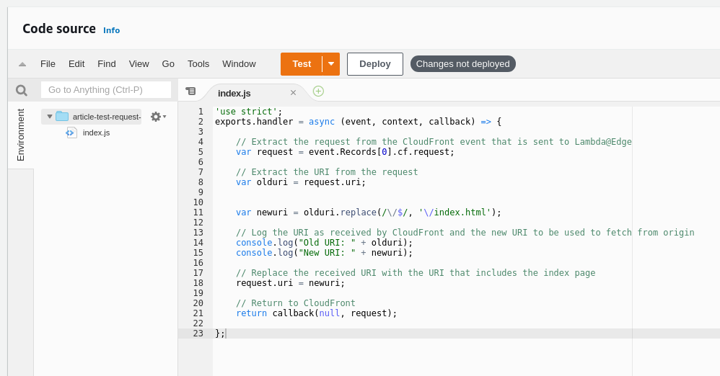The width and height of the screenshot is (720, 376).
Task: Click the Code source heading
Action: (59, 29)
